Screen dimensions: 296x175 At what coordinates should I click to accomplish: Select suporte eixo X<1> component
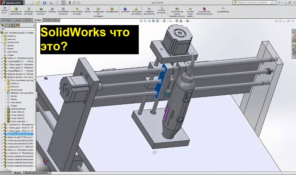pyautogui.click(x=20, y=147)
